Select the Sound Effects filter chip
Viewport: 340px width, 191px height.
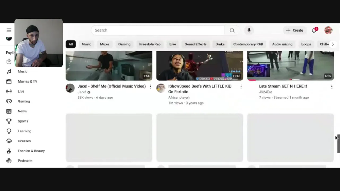[195, 44]
